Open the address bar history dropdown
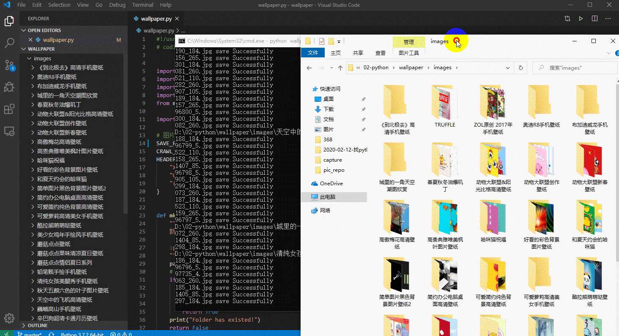 click(x=508, y=68)
